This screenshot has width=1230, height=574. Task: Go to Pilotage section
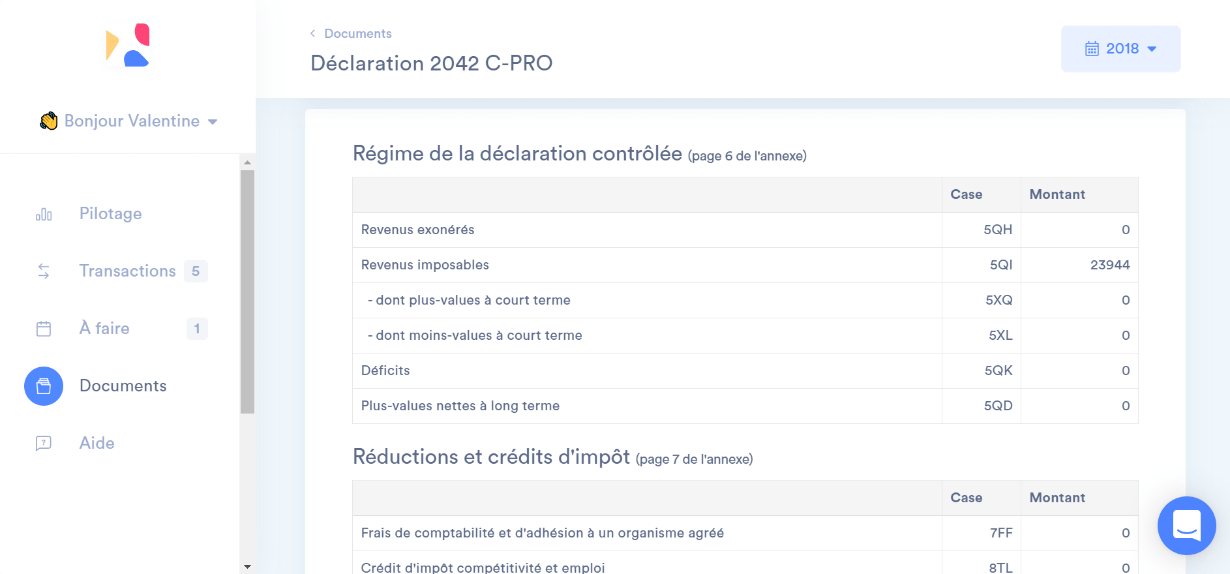point(110,214)
